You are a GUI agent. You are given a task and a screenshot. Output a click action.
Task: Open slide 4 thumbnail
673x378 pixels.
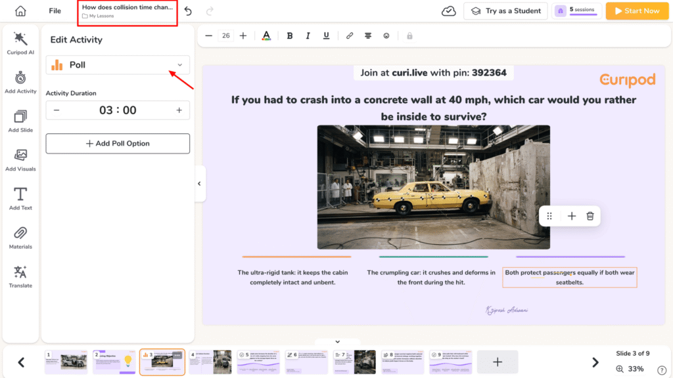tap(210, 362)
